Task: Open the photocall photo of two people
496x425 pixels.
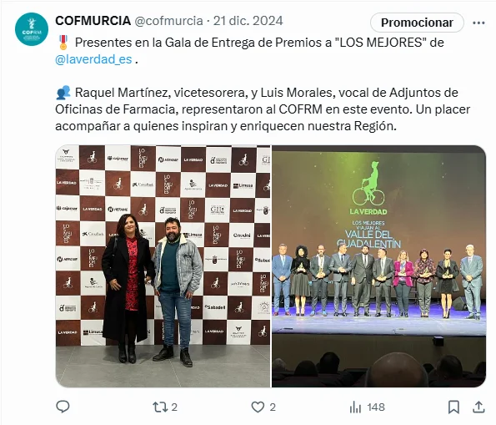Action: [x=163, y=266]
